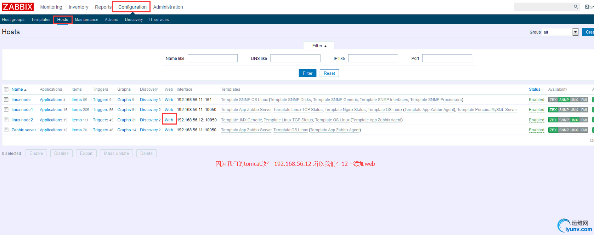Image resolution: width=594 pixels, height=235 pixels.
Task: Check the linux-node host checkbox
Action: [6, 100]
